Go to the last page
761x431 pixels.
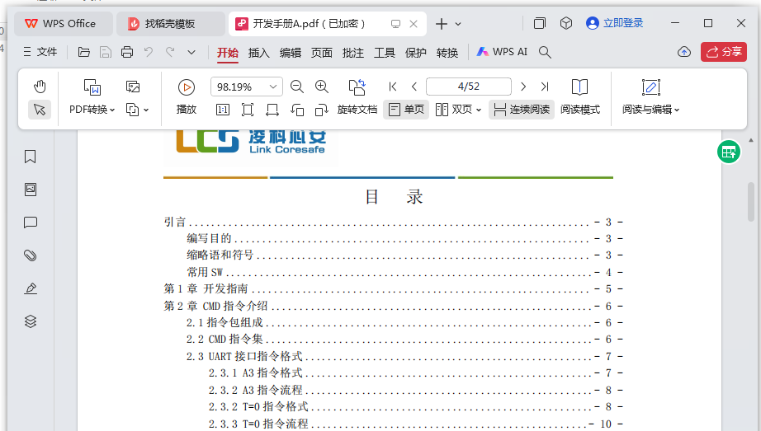pos(545,87)
